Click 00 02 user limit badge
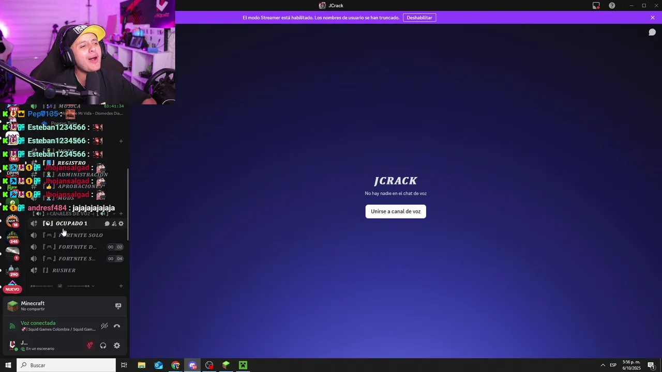Viewport: 662px width, 372px height. [115, 247]
